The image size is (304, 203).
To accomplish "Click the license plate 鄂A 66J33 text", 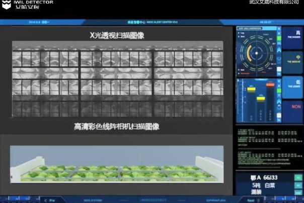I will click(264, 178).
